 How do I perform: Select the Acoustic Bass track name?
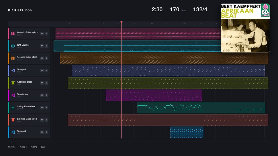point(25,82)
